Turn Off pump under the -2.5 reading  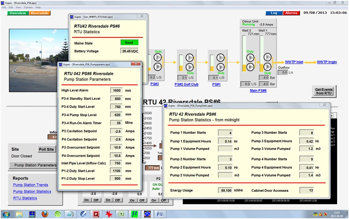click(96, 200)
